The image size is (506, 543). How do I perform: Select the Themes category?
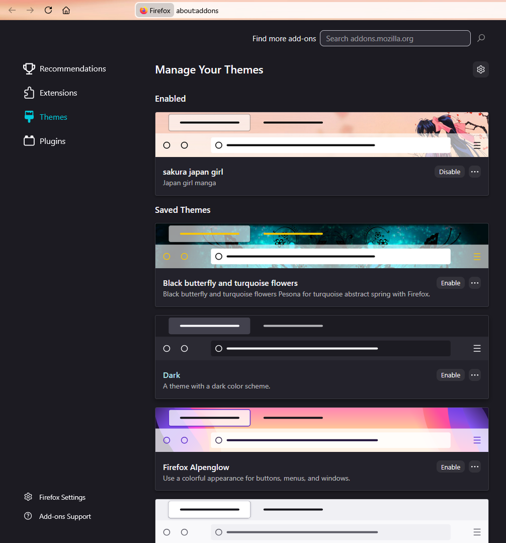(x=46, y=117)
